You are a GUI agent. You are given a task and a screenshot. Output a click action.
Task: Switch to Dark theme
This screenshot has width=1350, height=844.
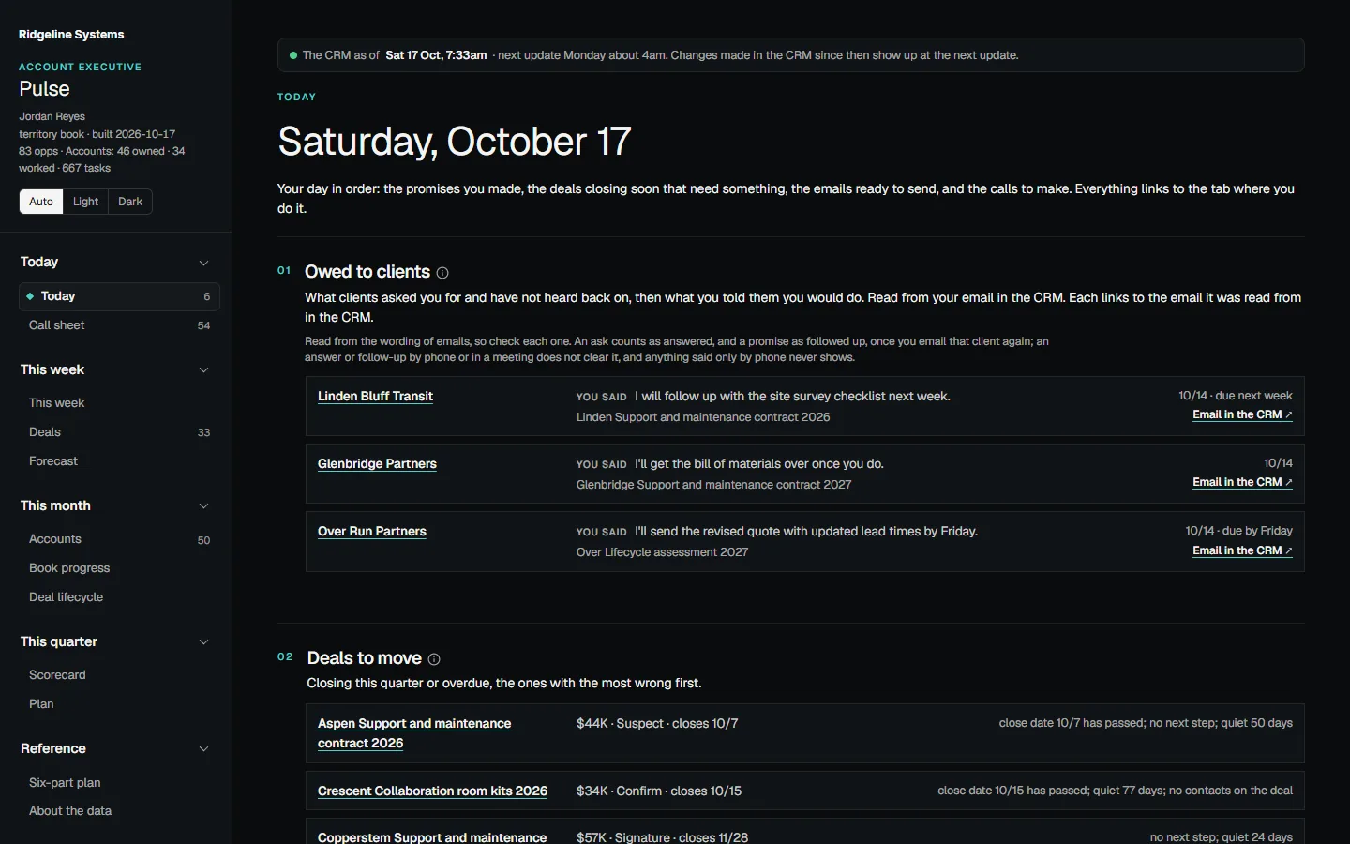pos(130,202)
